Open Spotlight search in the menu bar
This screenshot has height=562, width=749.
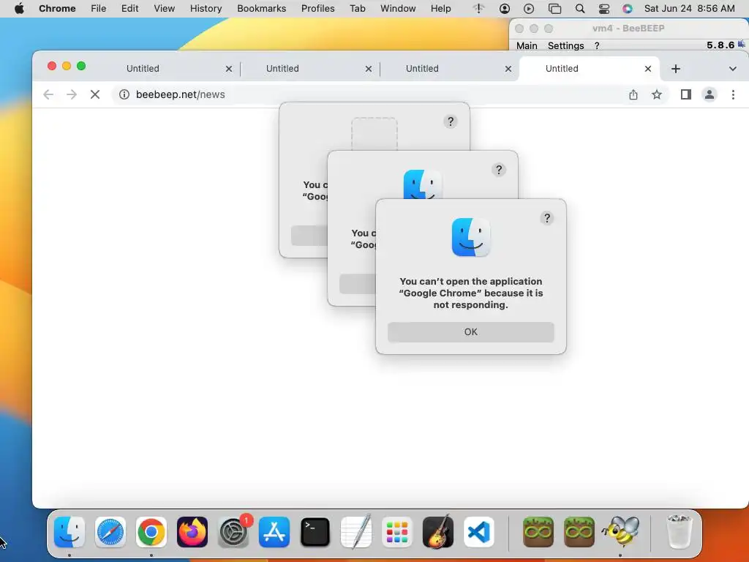tap(580, 9)
